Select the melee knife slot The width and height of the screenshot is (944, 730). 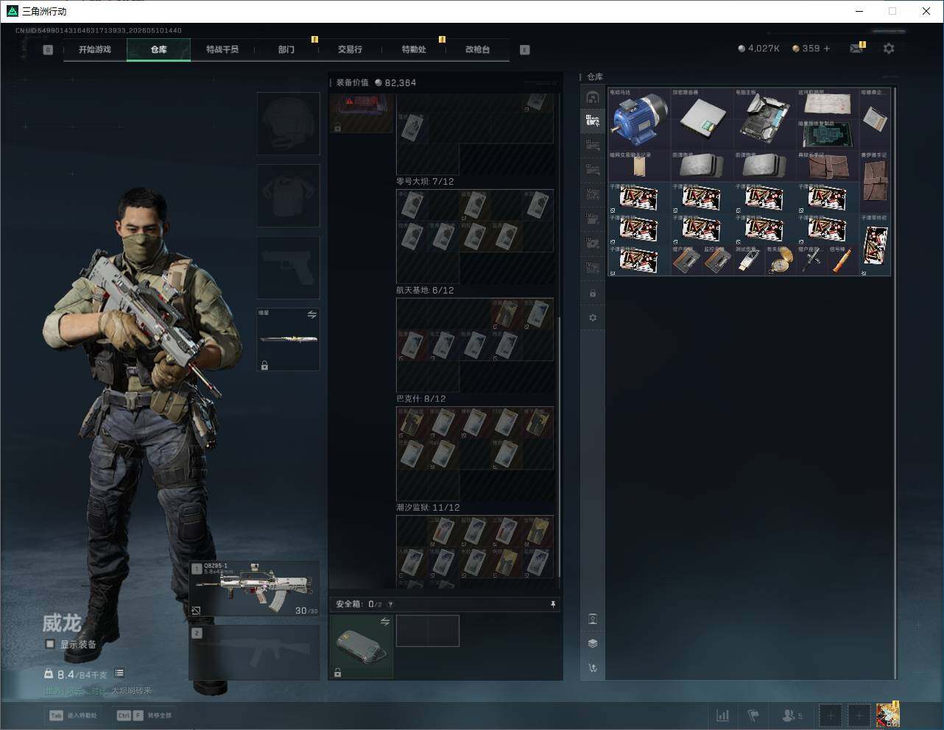(288, 339)
